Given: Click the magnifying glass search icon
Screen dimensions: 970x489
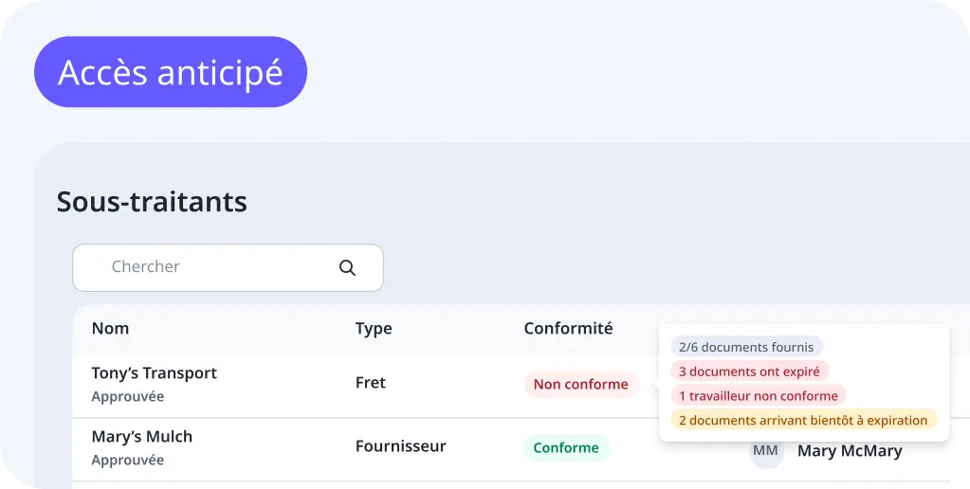Looking at the screenshot, I should 347,267.
